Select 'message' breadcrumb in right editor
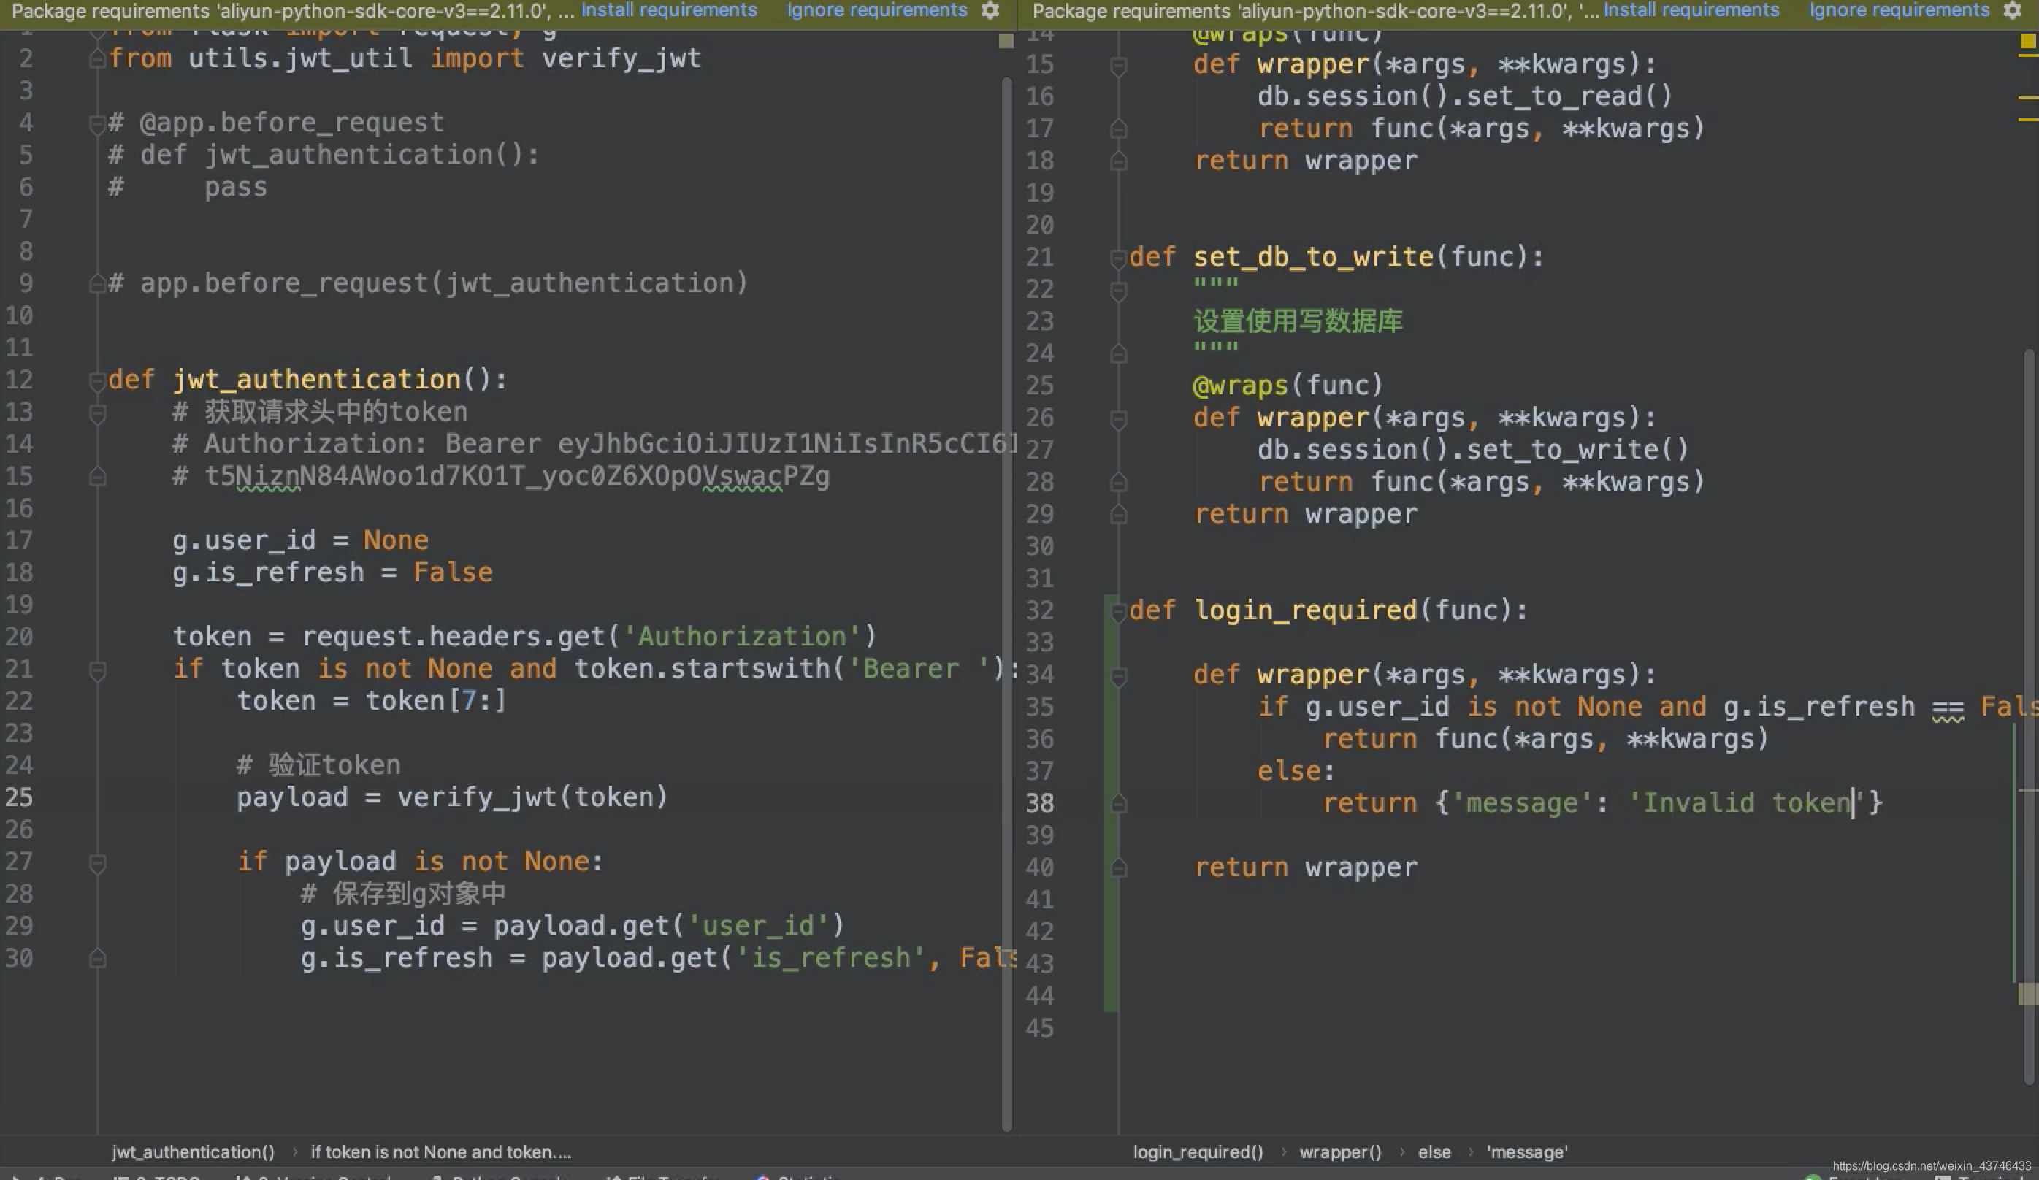Viewport: 2039px width, 1180px height. 1527,1152
